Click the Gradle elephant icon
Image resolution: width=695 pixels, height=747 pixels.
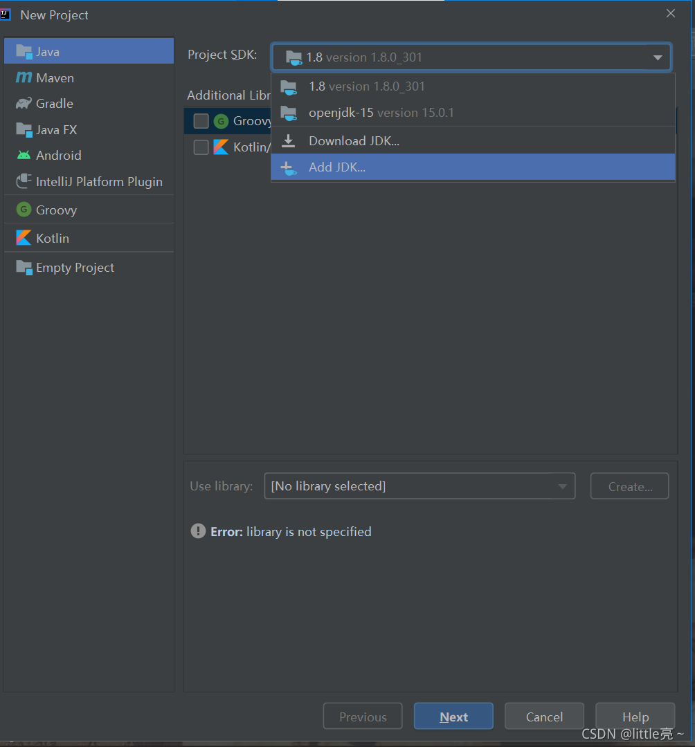(24, 103)
